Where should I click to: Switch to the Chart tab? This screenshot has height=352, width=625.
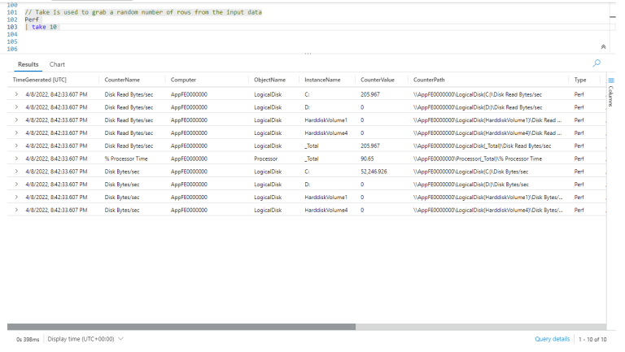(57, 64)
